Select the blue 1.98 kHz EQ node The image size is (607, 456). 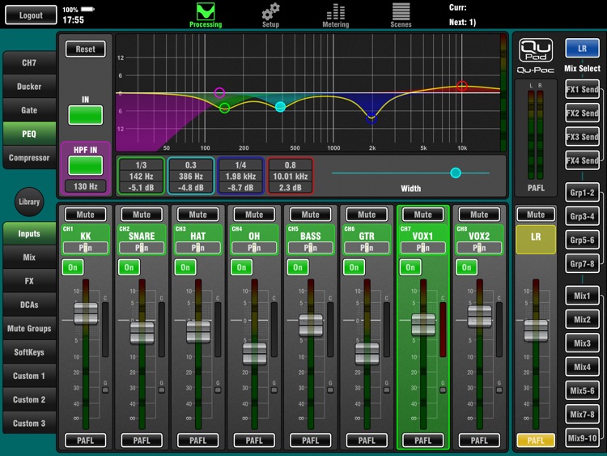(x=371, y=117)
